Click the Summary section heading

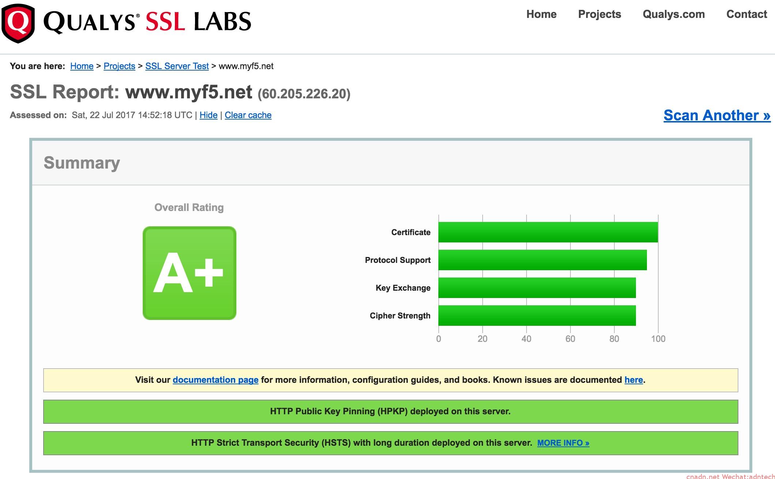tap(82, 163)
